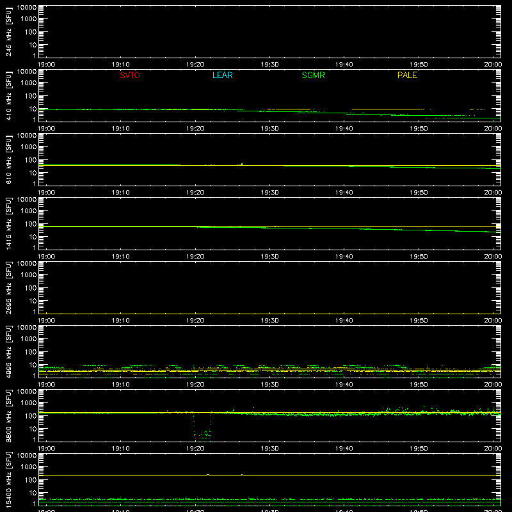Click 19:30 tick under the 4995 MHz panel
This screenshot has height=512, width=512.
[269, 385]
